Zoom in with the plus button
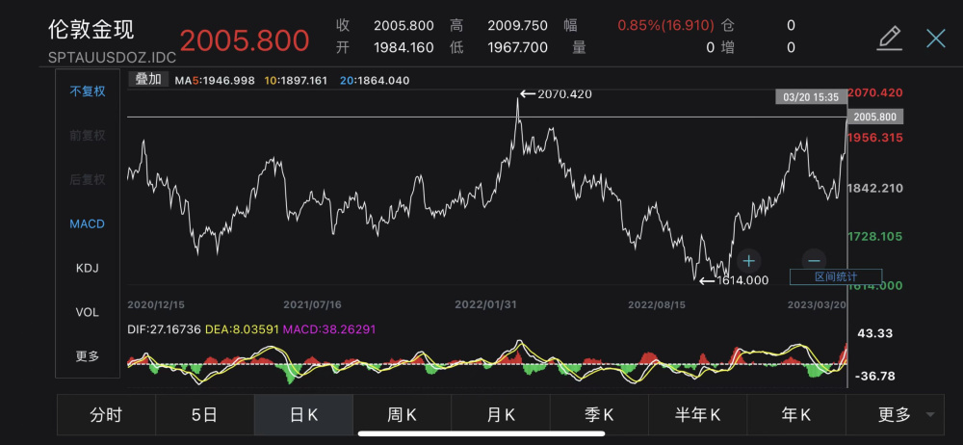Viewport: 963px width, 445px height. pyautogui.click(x=748, y=261)
